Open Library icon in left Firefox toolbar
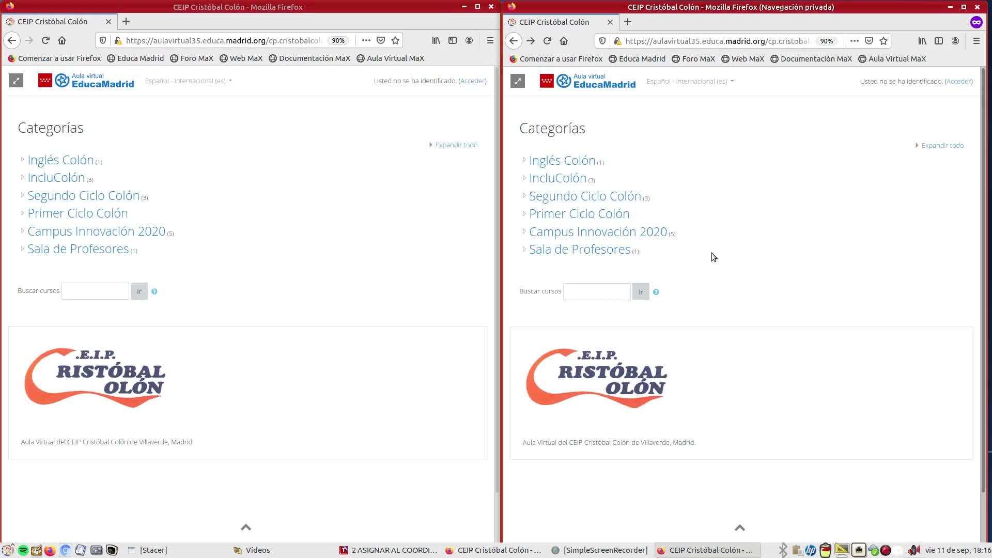This screenshot has width=992, height=558. (x=436, y=40)
